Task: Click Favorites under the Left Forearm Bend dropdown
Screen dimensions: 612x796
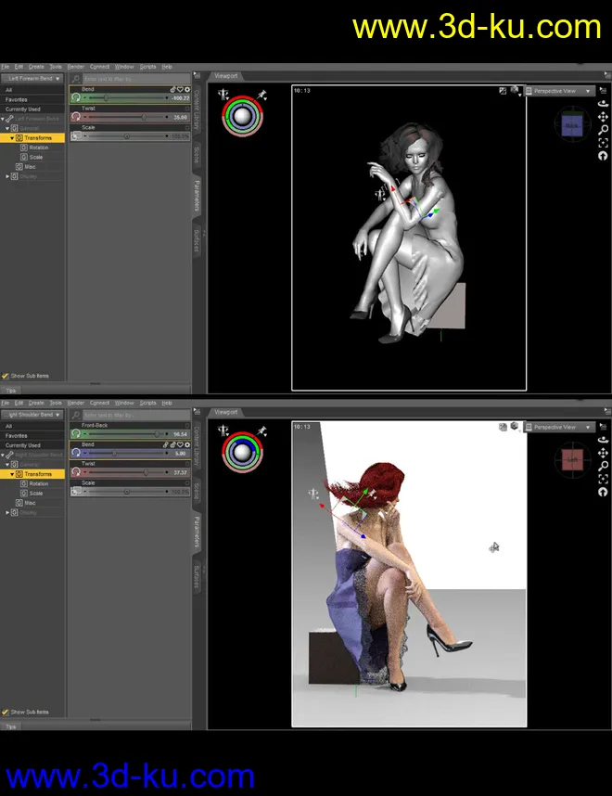Action: pos(17,99)
